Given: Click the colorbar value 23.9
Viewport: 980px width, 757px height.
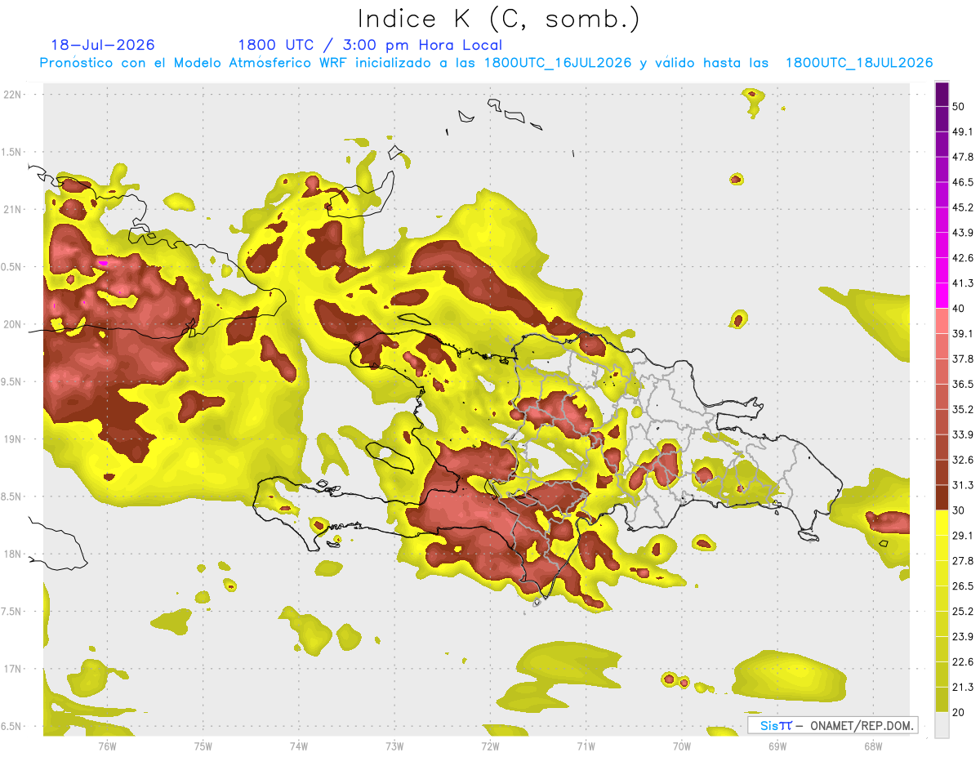Looking at the screenshot, I should pyautogui.click(x=963, y=637).
